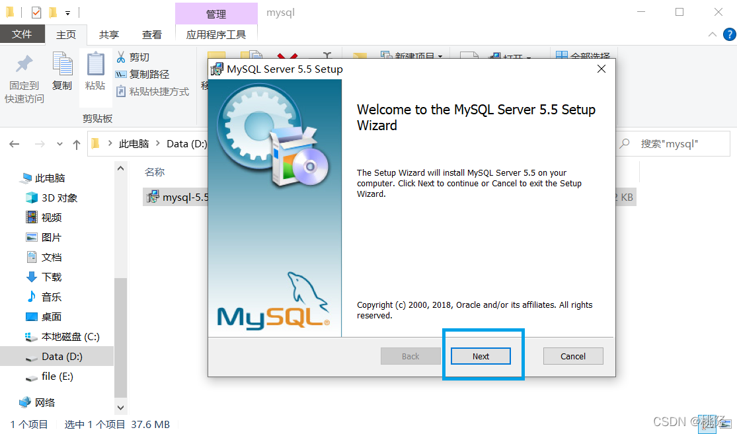Close the MySQL Server 5.5 Setup dialog
Viewport: 737px width, 434px height.
pyautogui.click(x=601, y=69)
